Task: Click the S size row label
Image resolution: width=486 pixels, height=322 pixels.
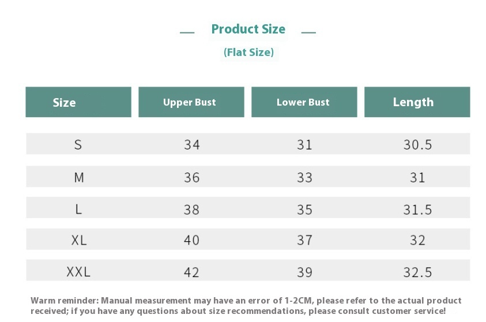Action: 78,145
